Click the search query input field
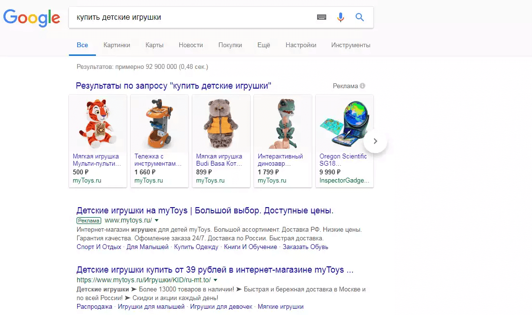The image size is (532, 315). (193, 17)
